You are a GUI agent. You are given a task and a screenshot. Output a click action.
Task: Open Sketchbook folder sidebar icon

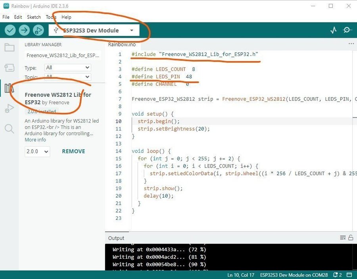[10, 47]
